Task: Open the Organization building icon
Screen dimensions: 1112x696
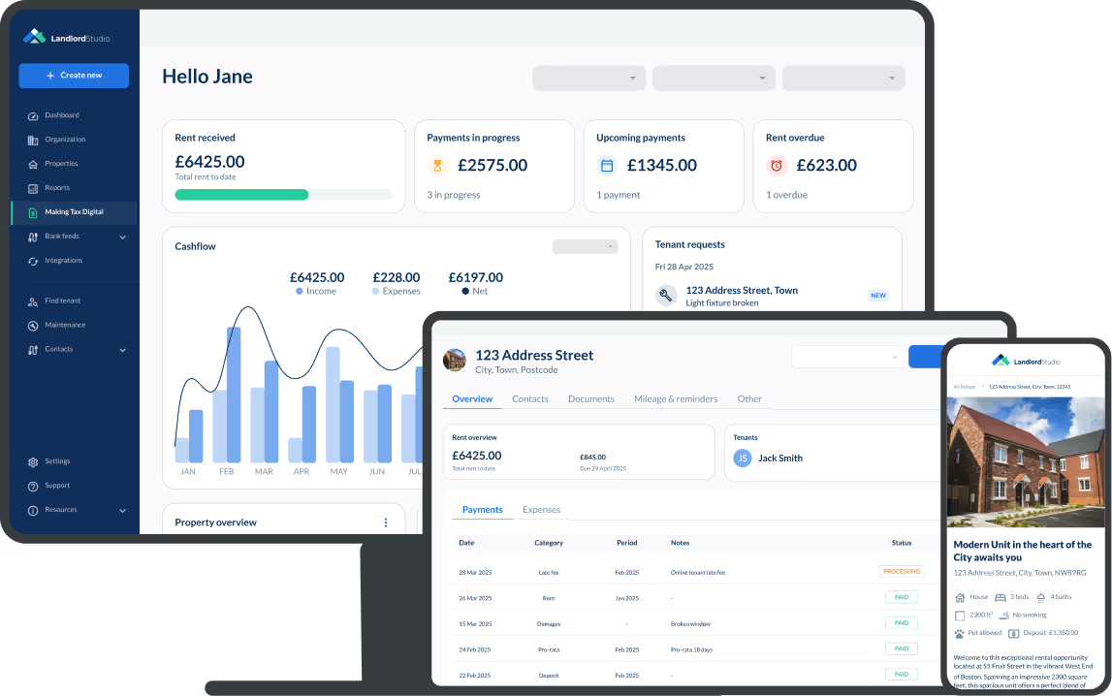Action: pos(33,140)
